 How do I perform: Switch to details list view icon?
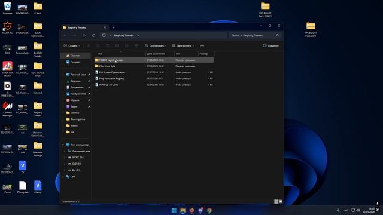(276, 202)
